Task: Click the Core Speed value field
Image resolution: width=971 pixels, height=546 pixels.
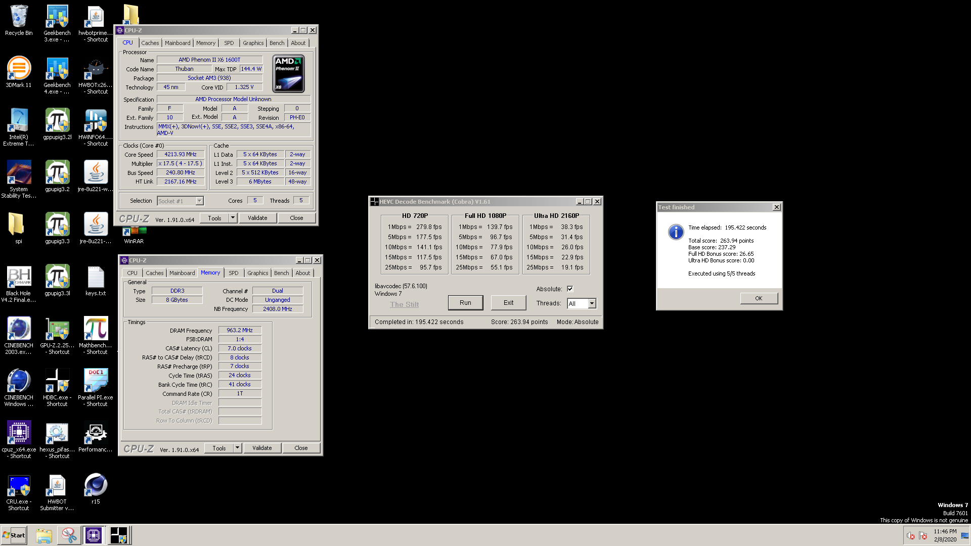Action: (181, 154)
